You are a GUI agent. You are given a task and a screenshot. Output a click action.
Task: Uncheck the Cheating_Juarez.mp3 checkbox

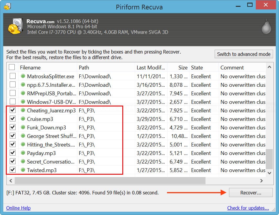[13, 111]
